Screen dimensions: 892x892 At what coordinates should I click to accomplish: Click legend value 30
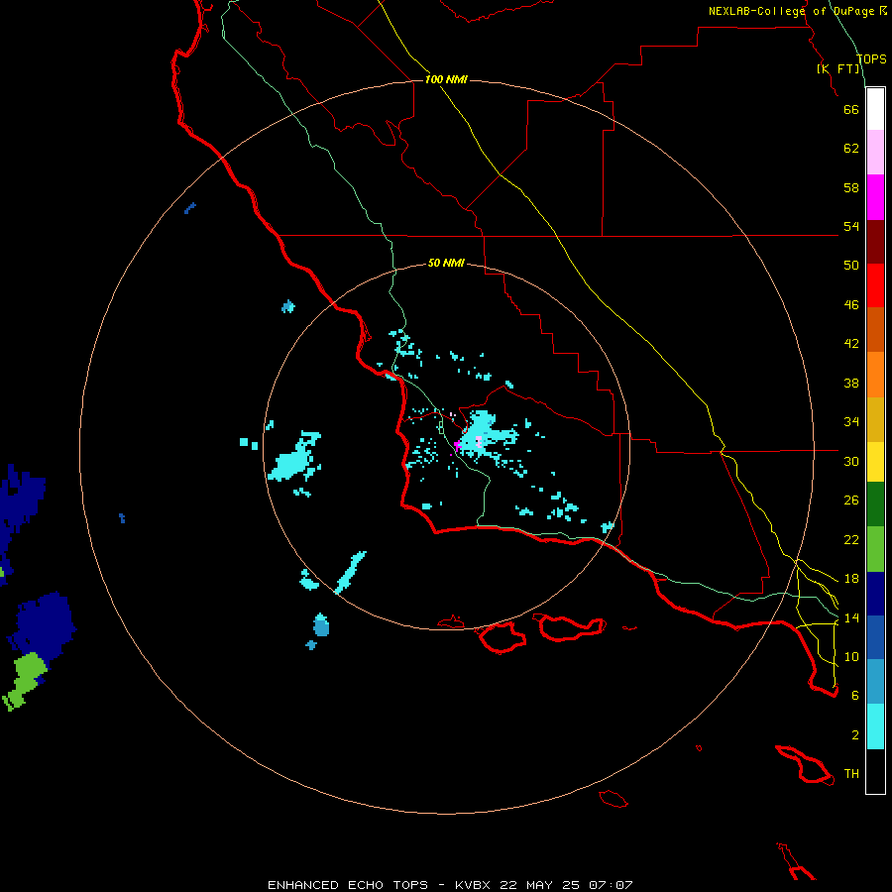click(x=851, y=461)
